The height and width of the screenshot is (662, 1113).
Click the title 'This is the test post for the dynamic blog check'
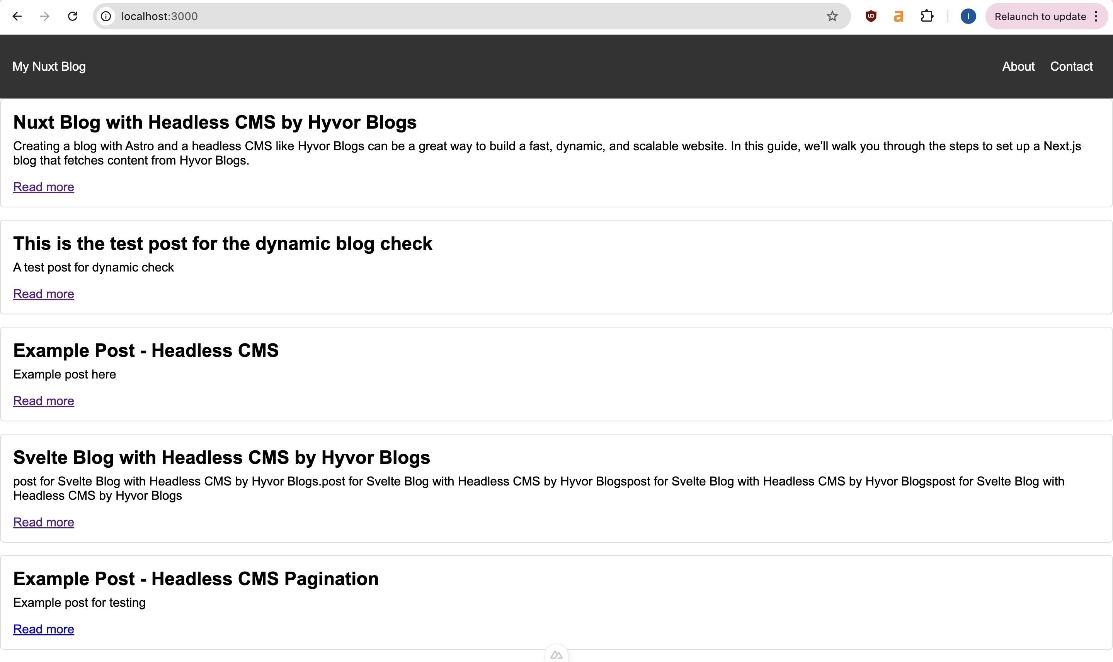(x=223, y=244)
